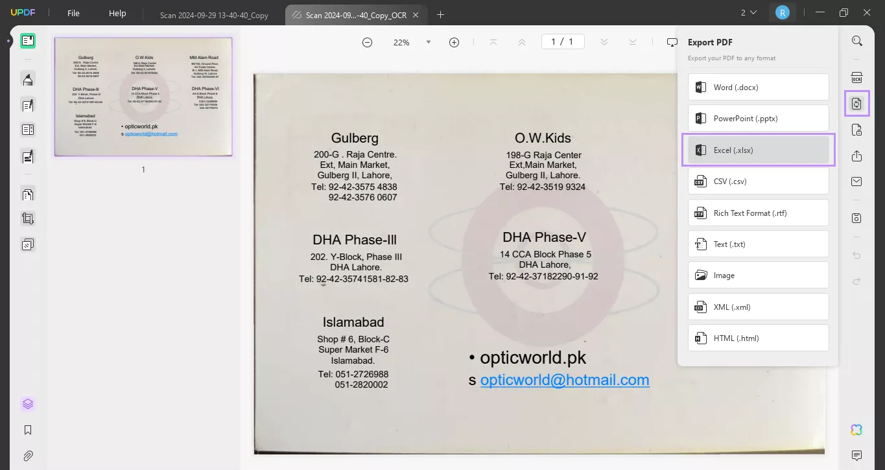885x470 pixels.
Task: Select the page 1 thumbnail
Action: pos(143,97)
